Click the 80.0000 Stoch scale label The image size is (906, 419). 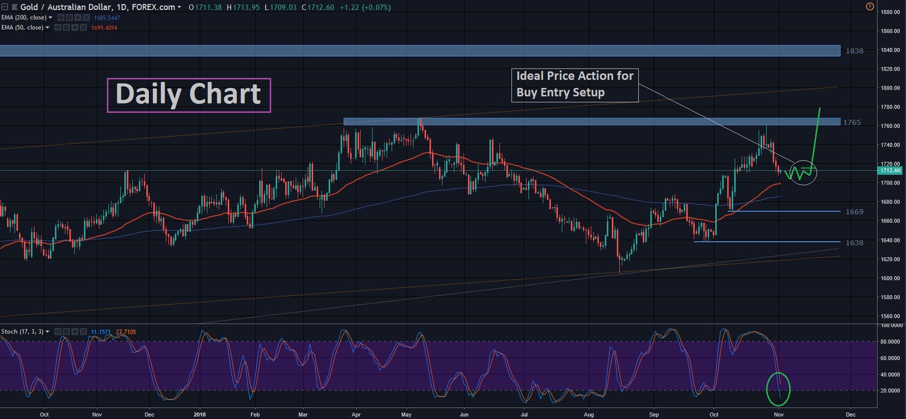[891, 342]
